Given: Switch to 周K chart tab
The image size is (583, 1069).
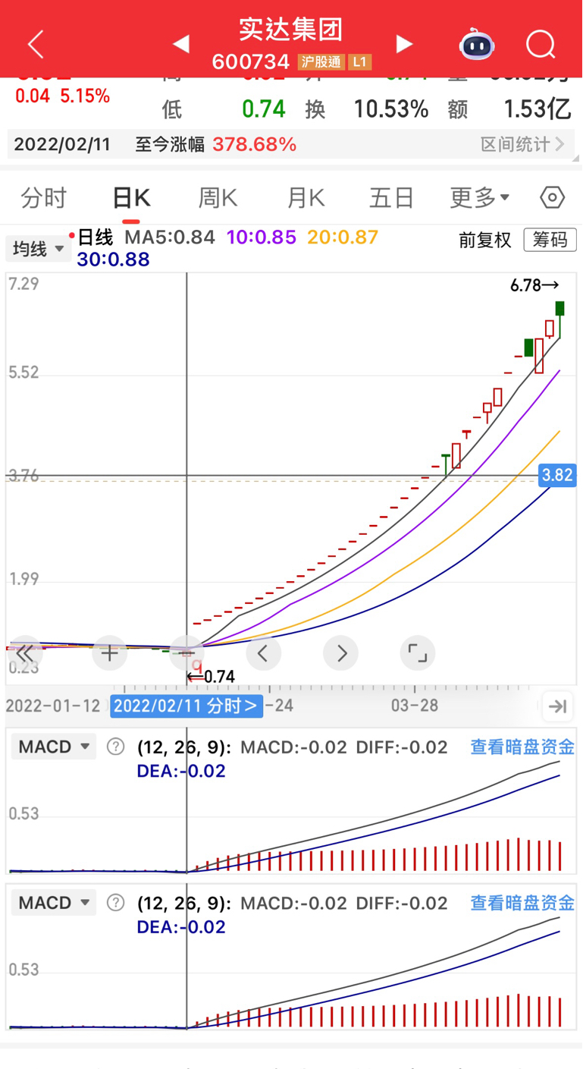Looking at the screenshot, I should coord(218,198).
